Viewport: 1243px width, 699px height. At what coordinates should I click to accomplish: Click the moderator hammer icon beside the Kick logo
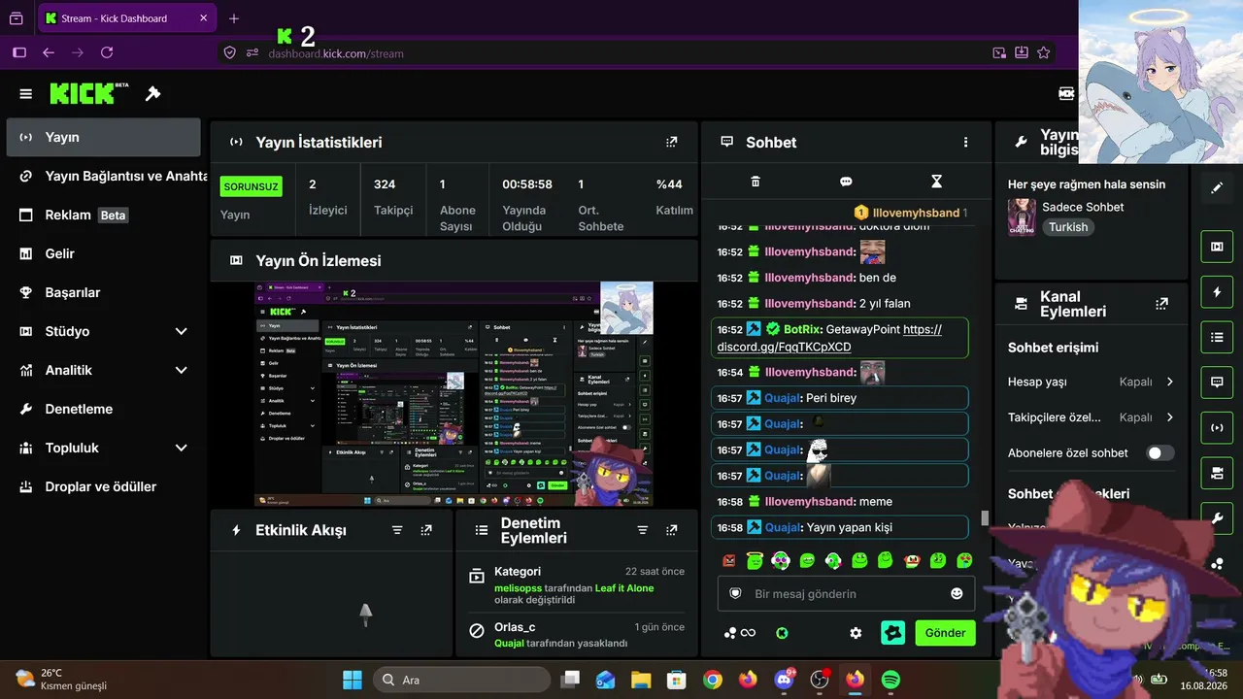click(x=152, y=93)
